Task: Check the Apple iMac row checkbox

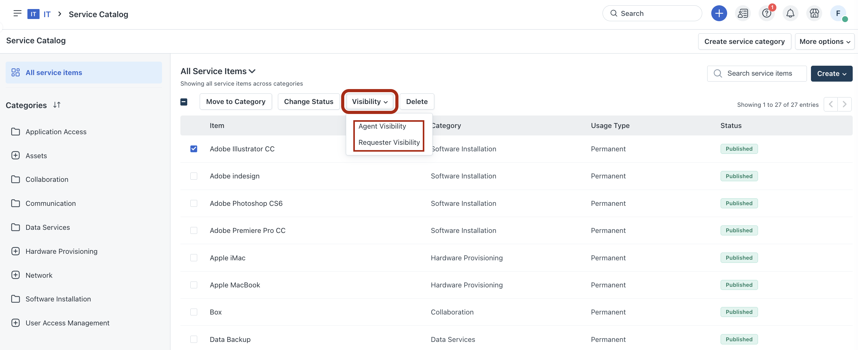Action: point(193,258)
